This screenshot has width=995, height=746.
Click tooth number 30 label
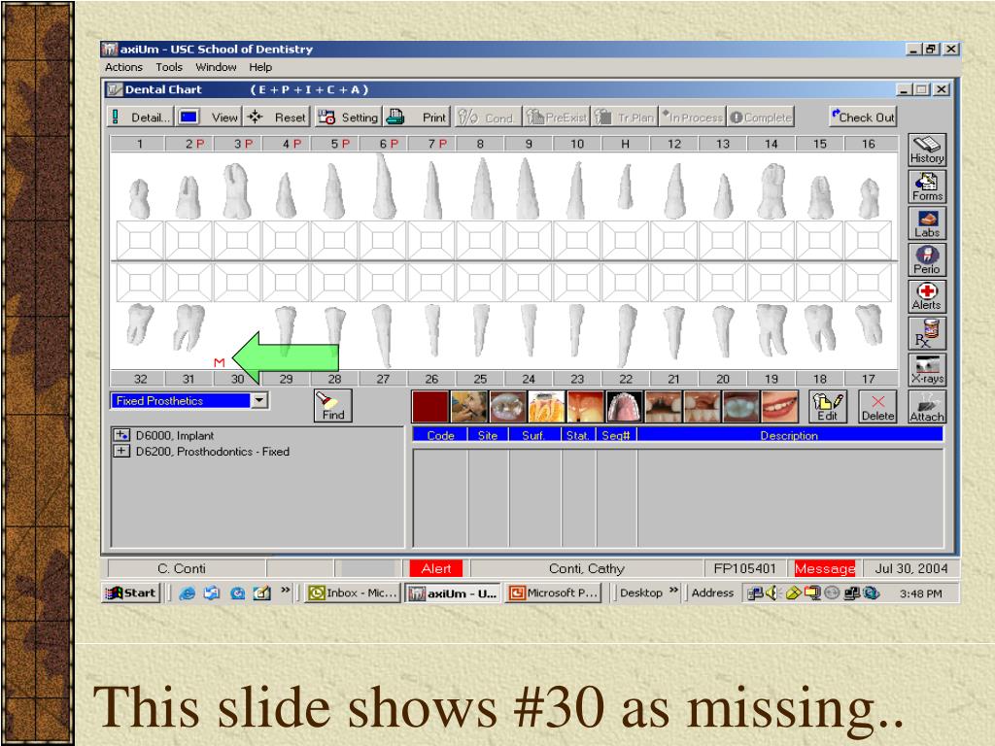(x=237, y=379)
